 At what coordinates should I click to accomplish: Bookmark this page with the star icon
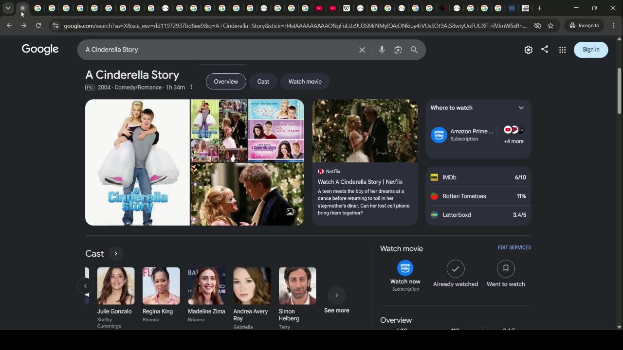tap(551, 26)
